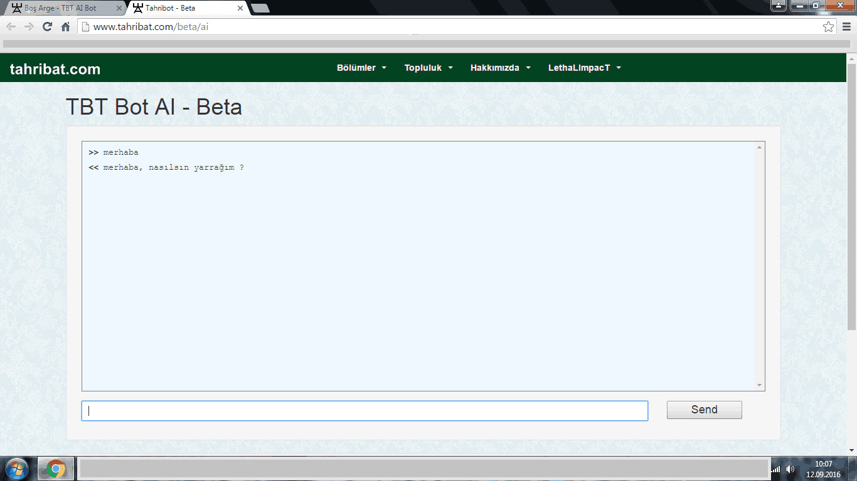Click the TBT Bot AI - Beta heading
The width and height of the screenshot is (857, 481).
pyautogui.click(x=154, y=106)
